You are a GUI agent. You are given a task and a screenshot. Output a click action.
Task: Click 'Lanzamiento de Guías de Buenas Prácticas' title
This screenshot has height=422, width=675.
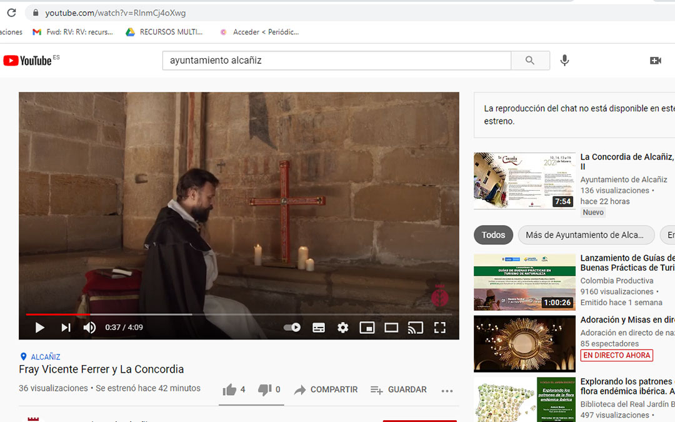[627, 263]
